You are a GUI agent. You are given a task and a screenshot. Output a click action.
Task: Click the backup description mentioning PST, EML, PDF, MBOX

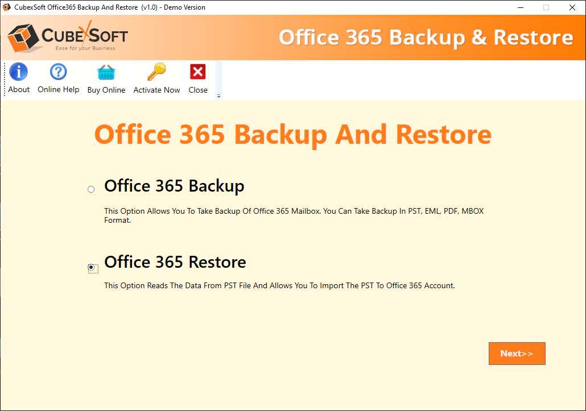294,215
